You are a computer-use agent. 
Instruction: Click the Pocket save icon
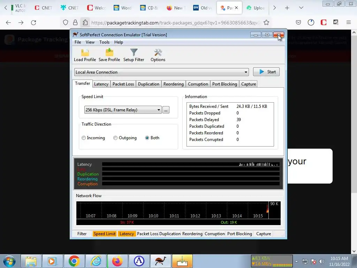click(298, 22)
